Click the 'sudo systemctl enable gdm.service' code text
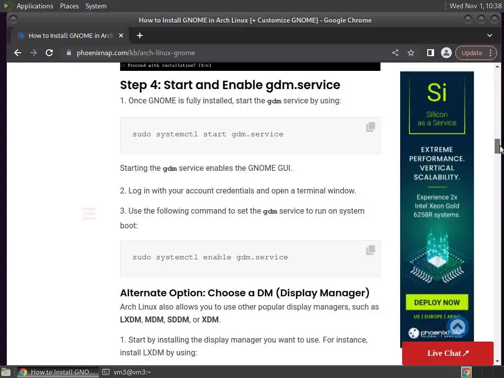 pyautogui.click(x=210, y=257)
